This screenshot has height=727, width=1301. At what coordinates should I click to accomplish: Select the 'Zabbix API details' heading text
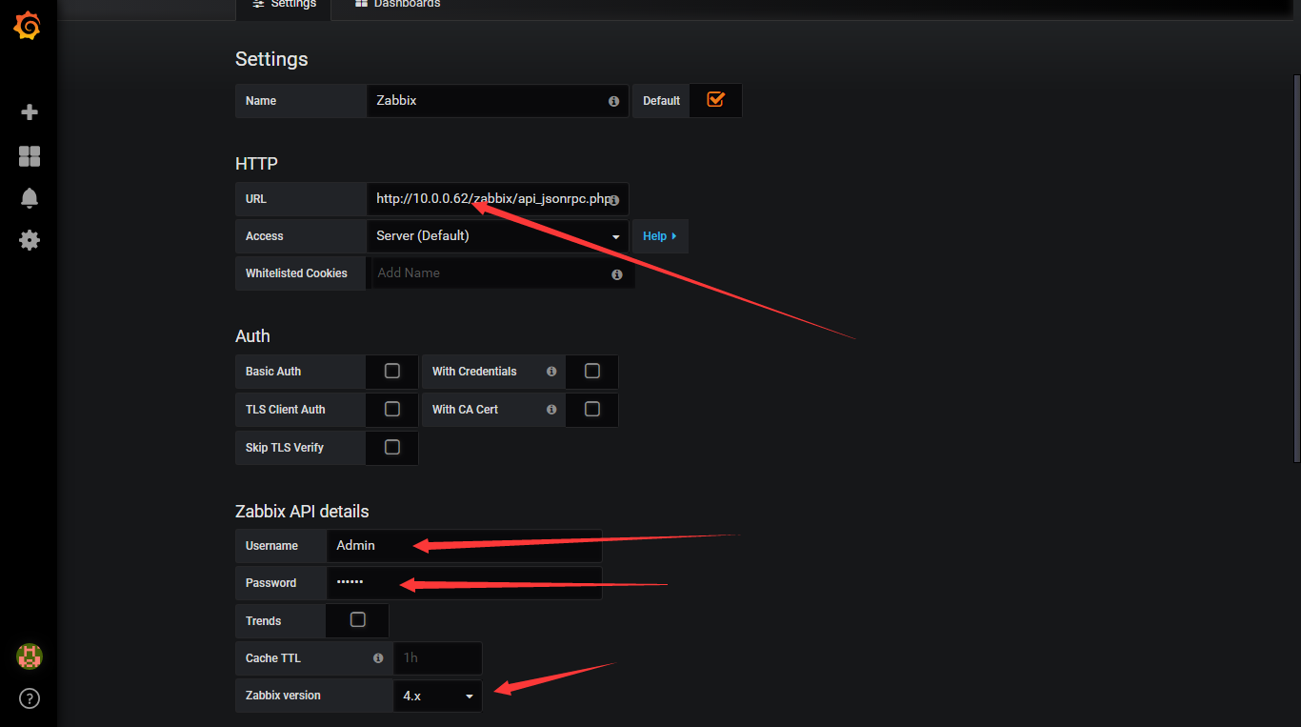coord(302,512)
